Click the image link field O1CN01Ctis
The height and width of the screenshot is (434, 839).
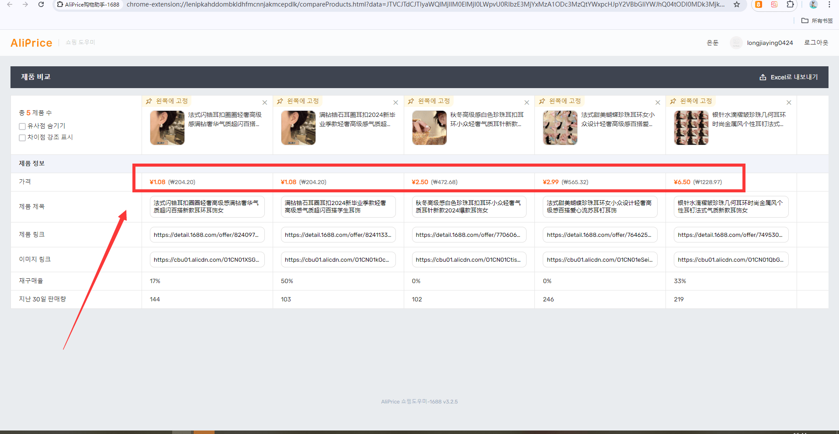coord(469,260)
